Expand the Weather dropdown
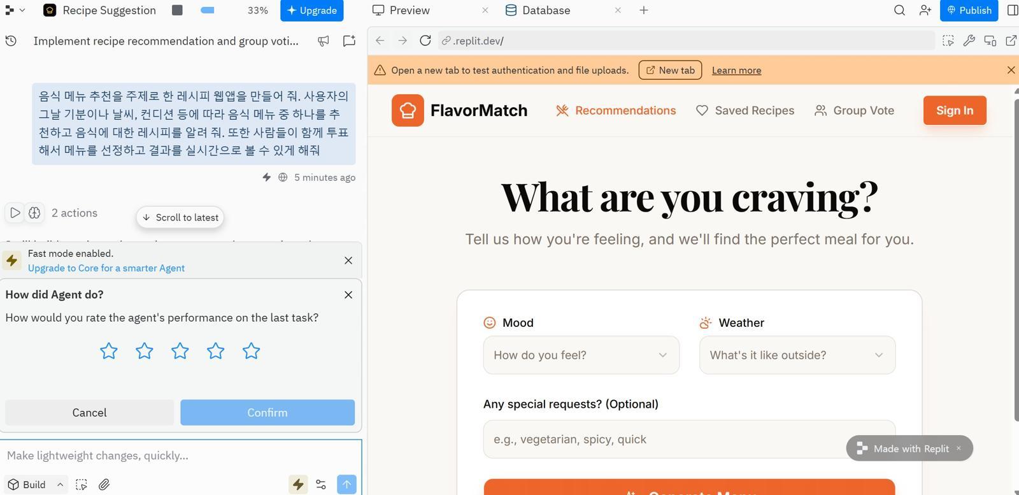The height and width of the screenshot is (495, 1019). point(797,355)
